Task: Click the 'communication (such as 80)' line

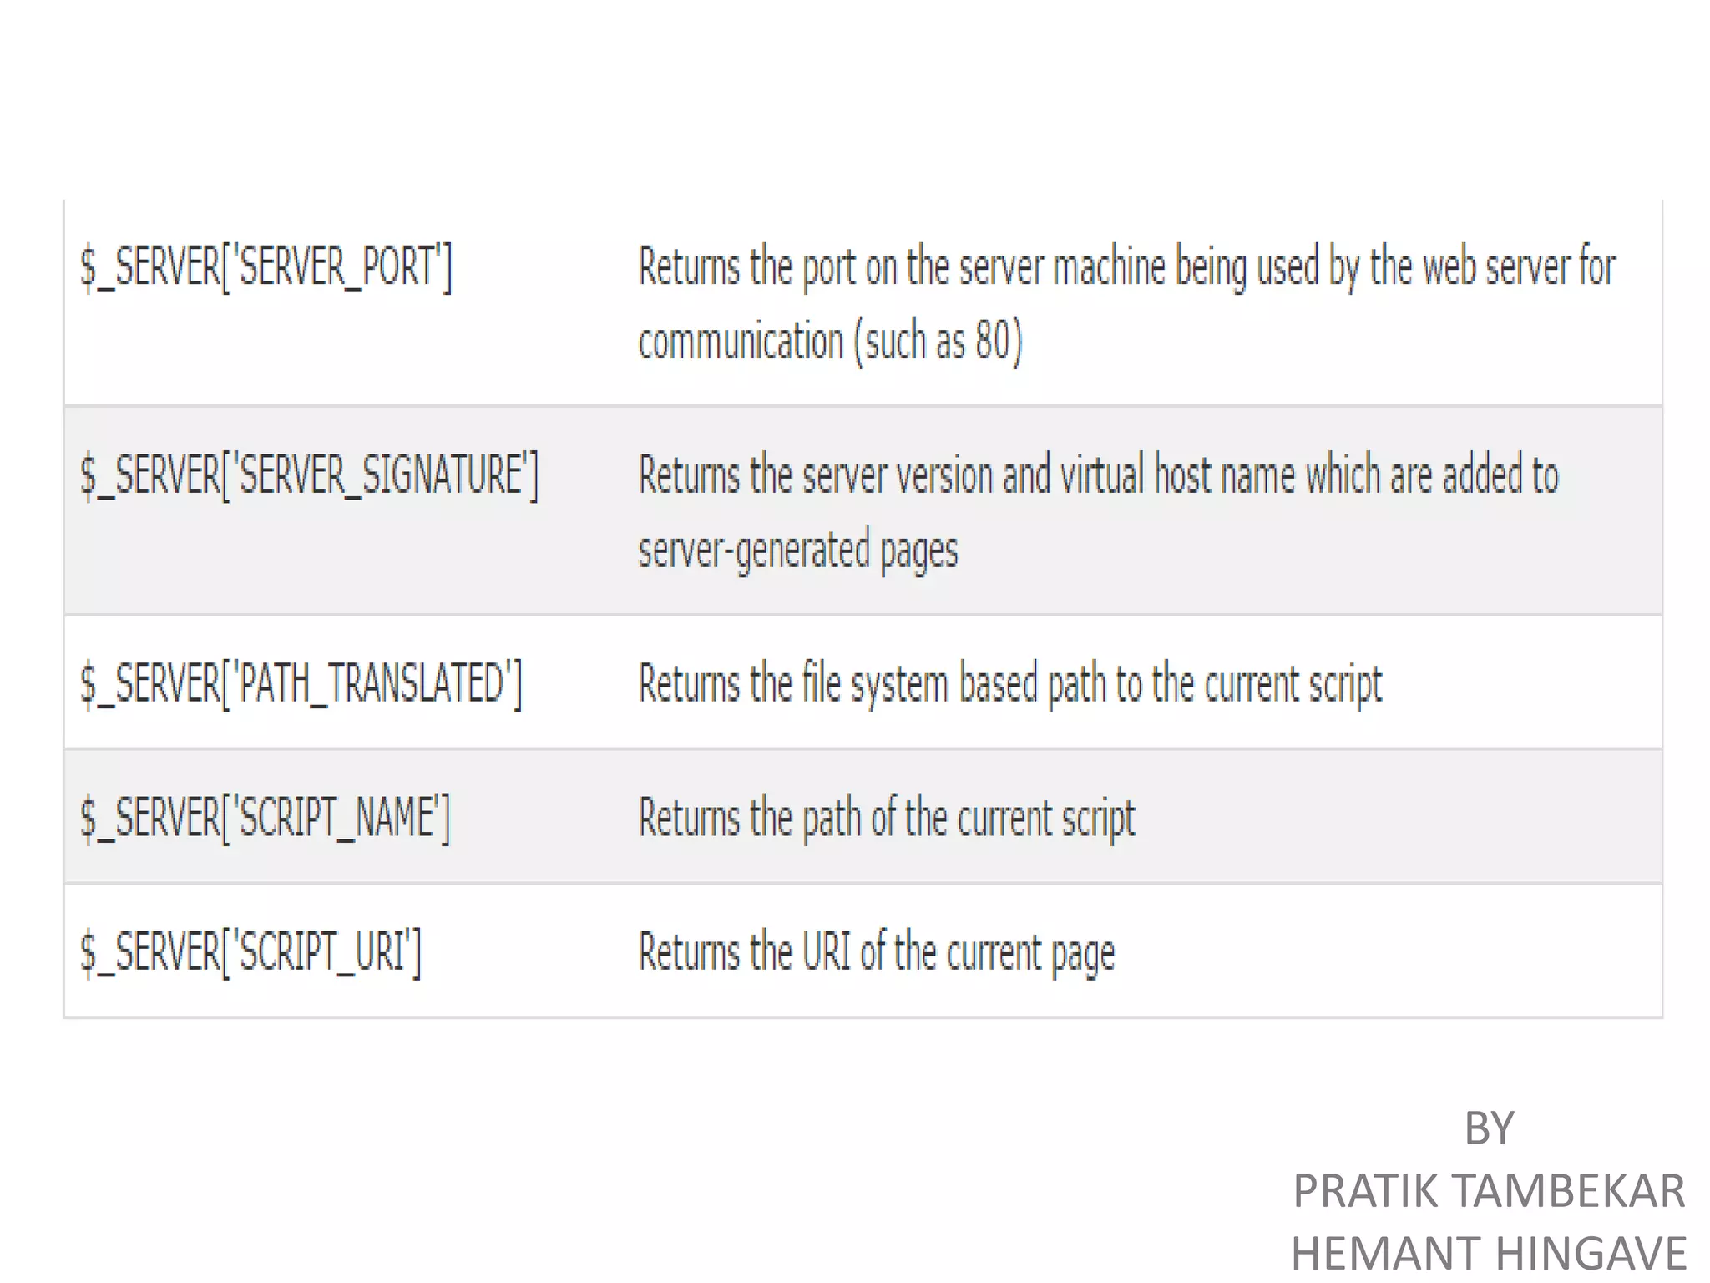Action: click(831, 342)
